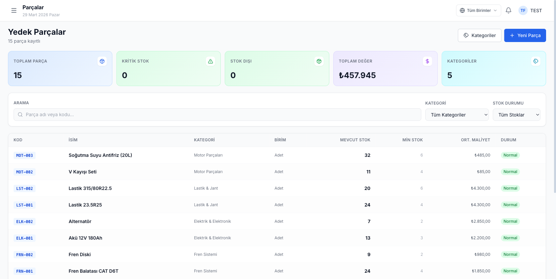Click the TF user avatar

[x=523, y=11]
